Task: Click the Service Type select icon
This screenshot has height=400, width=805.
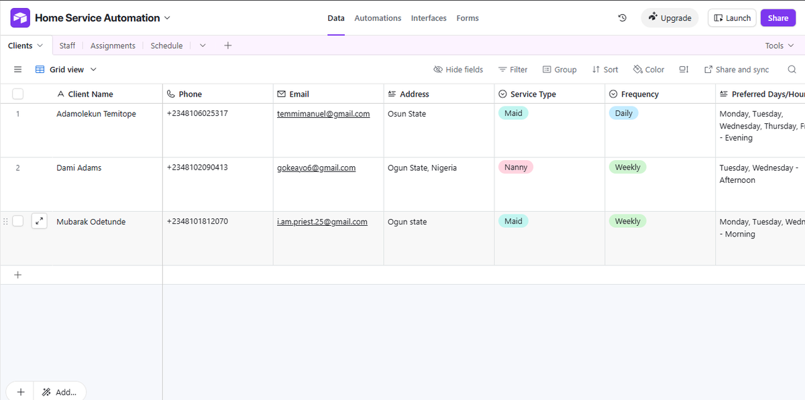Action: [503, 94]
